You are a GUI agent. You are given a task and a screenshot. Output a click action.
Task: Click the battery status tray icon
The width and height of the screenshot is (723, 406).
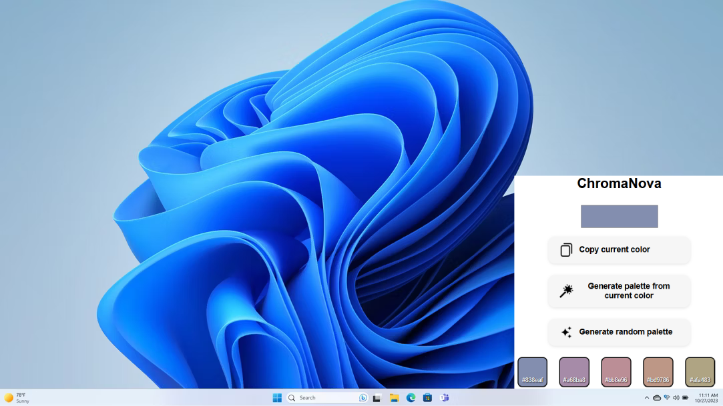point(685,398)
